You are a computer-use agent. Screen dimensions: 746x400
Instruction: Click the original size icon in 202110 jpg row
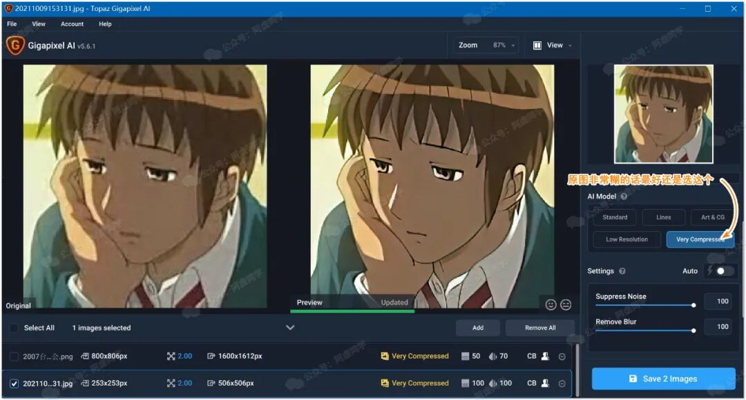point(85,383)
